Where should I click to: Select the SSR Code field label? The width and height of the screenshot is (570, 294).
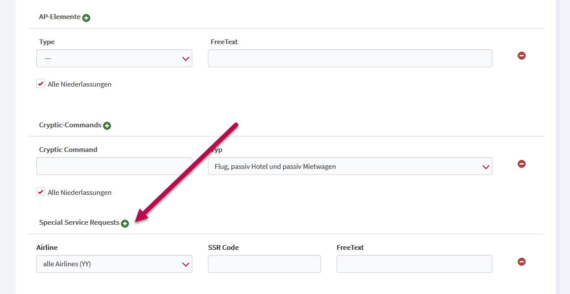tap(223, 248)
